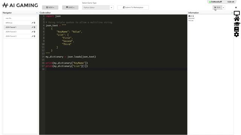This screenshot has width=241, height=135.
Task: Select the 'new file...' entry
Action: [x=20, y=18]
